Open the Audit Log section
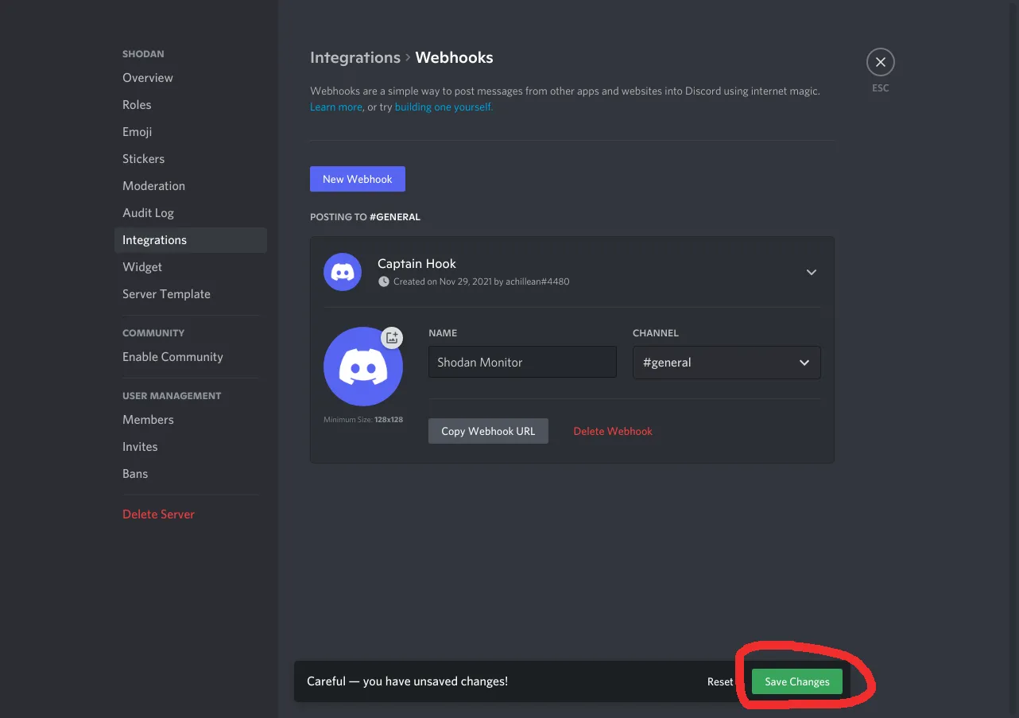The height and width of the screenshot is (718, 1019). 148,212
